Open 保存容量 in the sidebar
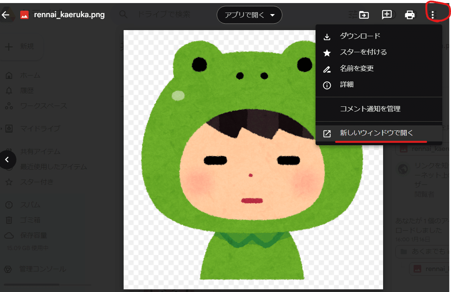The height and width of the screenshot is (292, 451). tap(33, 235)
